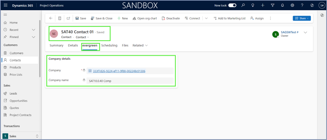Click the Connect command
The width and height of the screenshot is (327, 140).
point(192,18)
